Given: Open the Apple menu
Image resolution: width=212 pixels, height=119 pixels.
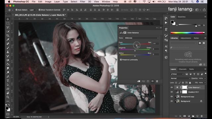Looking at the screenshot, I should pos(9,2).
